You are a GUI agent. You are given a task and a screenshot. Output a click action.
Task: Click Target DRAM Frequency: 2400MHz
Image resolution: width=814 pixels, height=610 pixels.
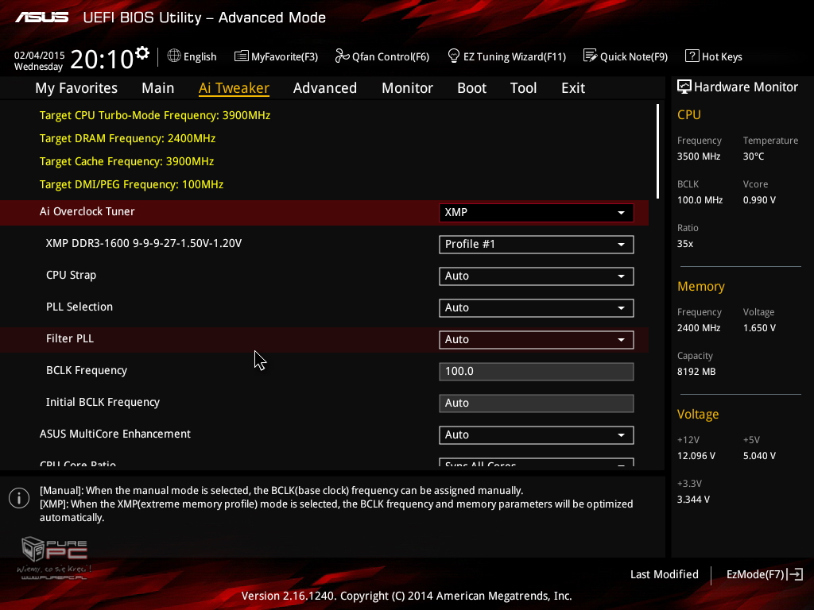[x=128, y=138]
